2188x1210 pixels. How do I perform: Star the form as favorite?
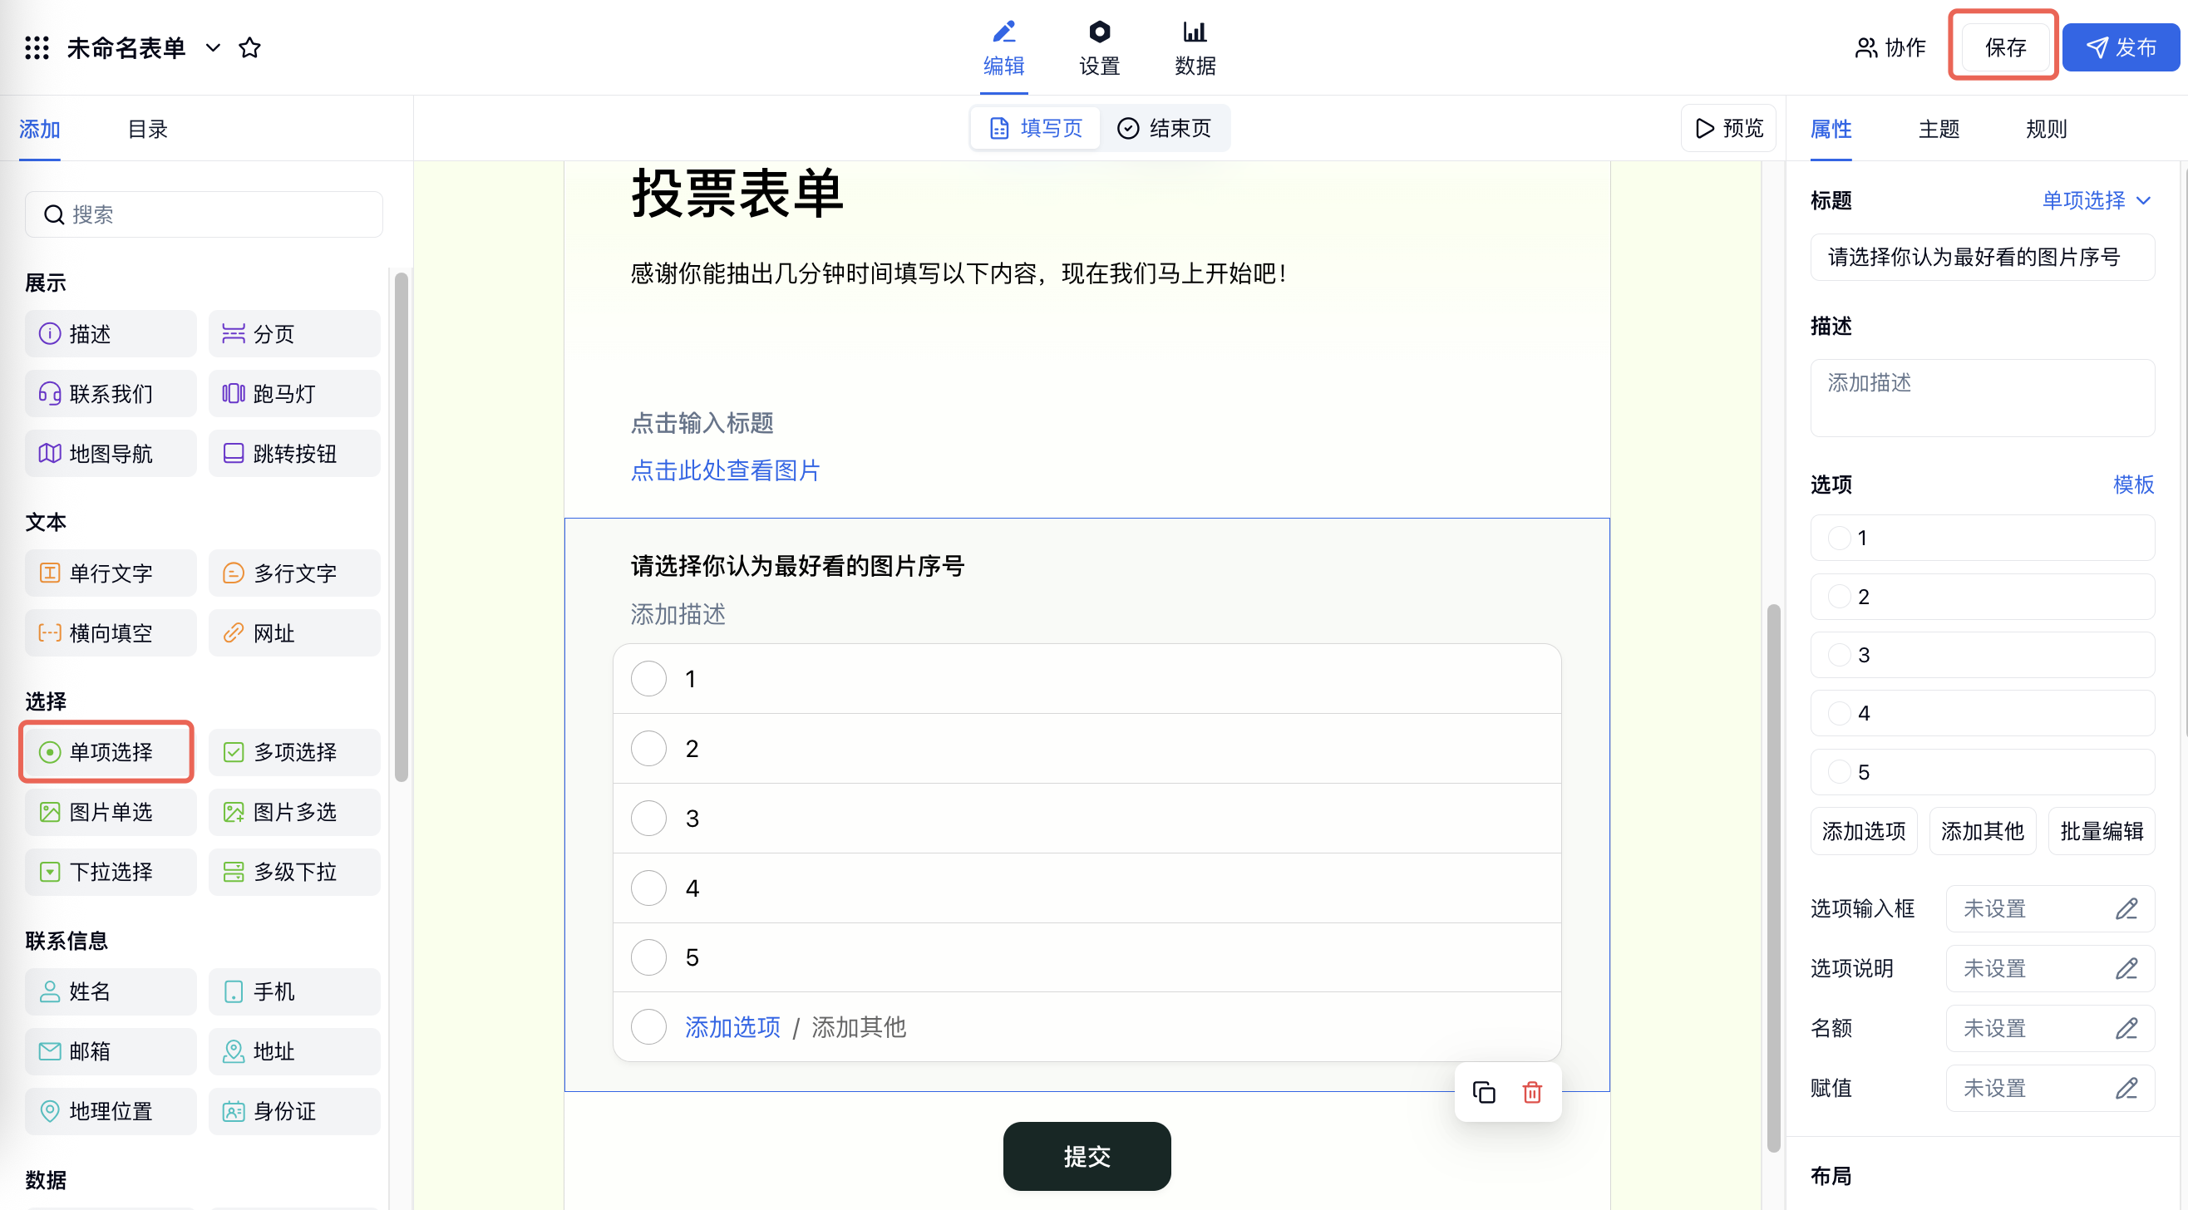[249, 47]
